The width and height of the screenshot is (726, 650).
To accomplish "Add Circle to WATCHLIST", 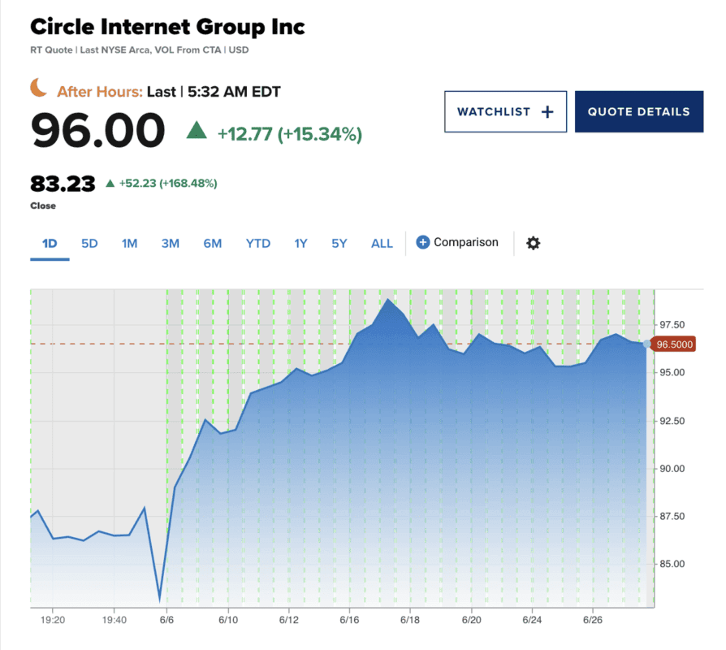I will (x=504, y=112).
